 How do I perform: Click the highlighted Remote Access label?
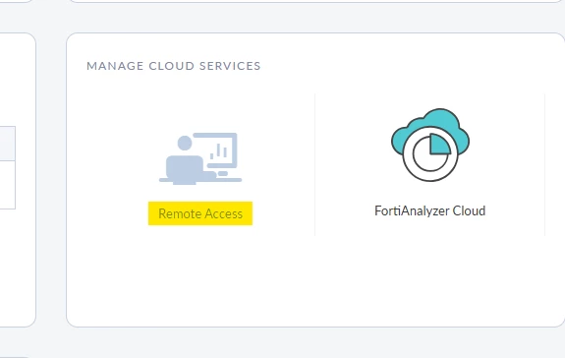click(200, 213)
